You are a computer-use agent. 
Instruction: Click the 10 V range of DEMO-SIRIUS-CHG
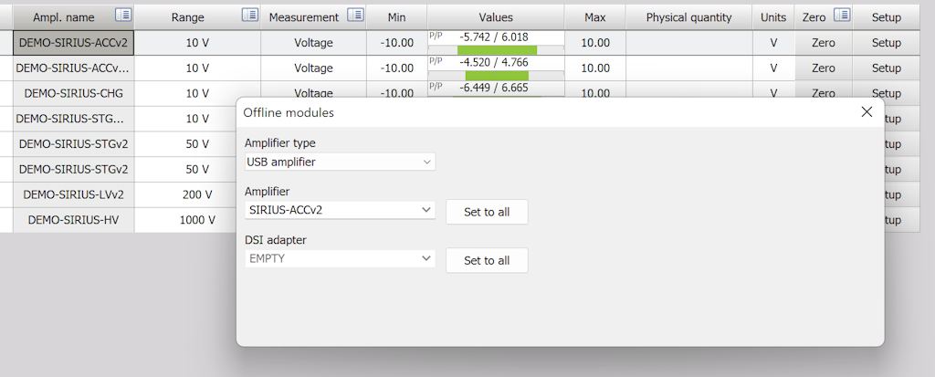197,94
